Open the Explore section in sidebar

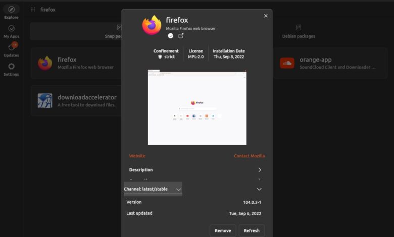[x=11, y=12]
